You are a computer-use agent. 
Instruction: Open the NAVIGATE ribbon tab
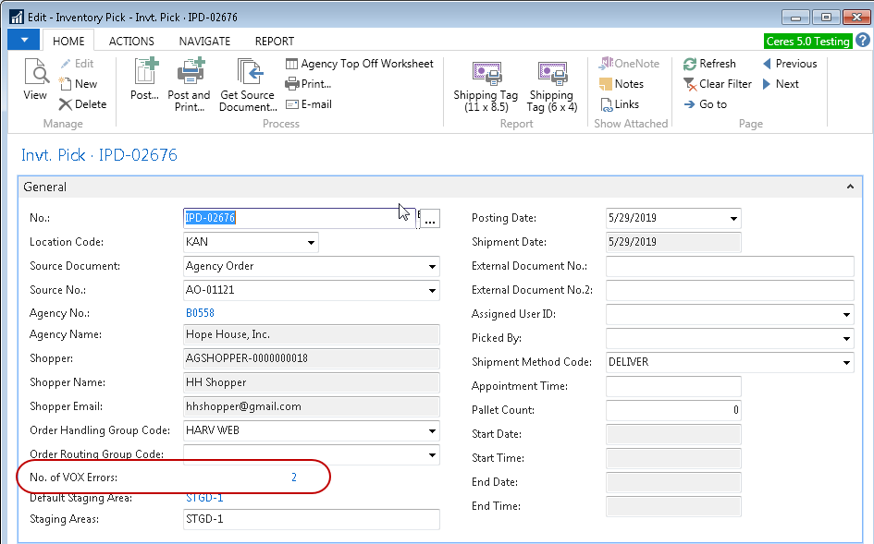point(204,41)
